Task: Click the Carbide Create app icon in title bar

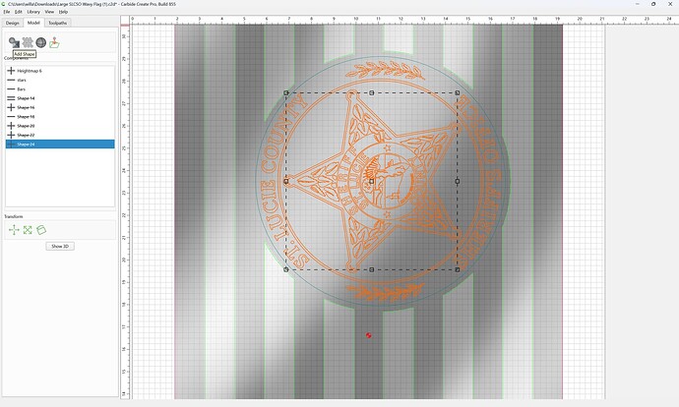Action: pos(4,4)
